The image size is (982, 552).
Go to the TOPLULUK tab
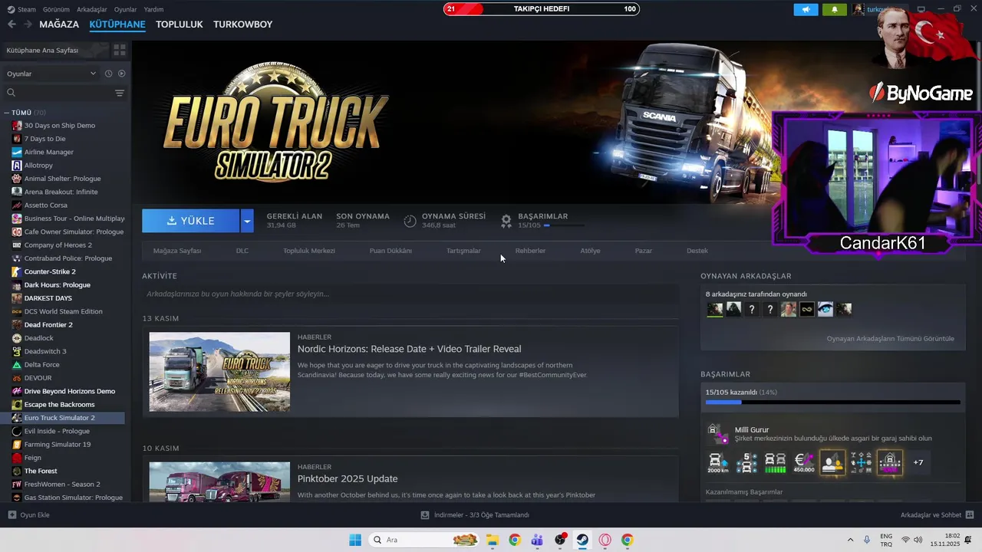(x=179, y=24)
